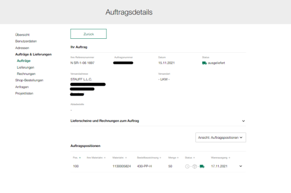Click the ausgeliefert status text
Screen dimensions: 291x193
(x=216, y=63)
